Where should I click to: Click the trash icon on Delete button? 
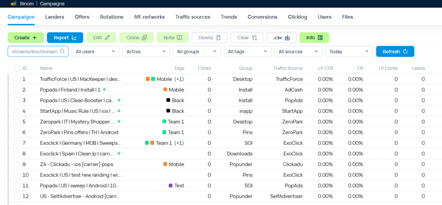click(x=218, y=38)
